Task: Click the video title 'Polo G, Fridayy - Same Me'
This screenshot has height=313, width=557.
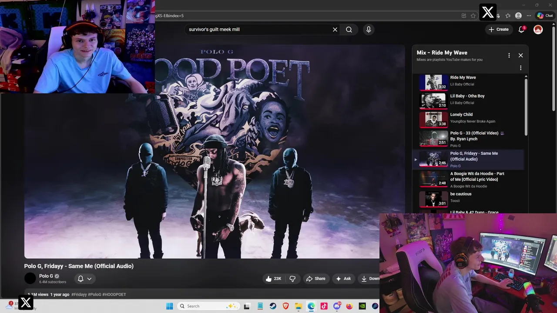Action: coord(79,266)
